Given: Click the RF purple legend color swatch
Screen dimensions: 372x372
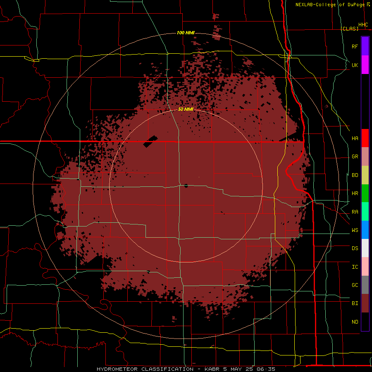Looking at the screenshot, I should 365,46.
